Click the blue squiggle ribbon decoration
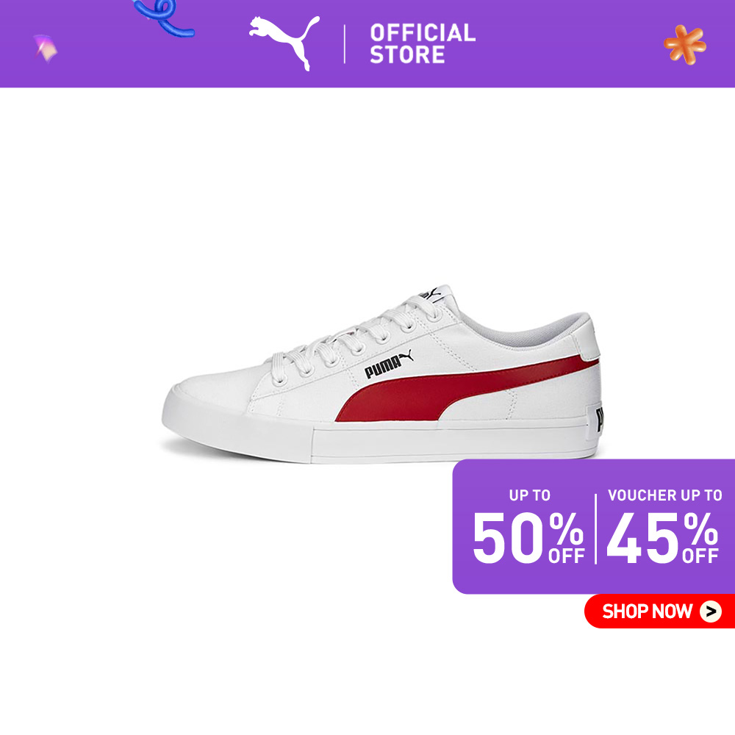This screenshot has width=735, height=735. pos(163,18)
